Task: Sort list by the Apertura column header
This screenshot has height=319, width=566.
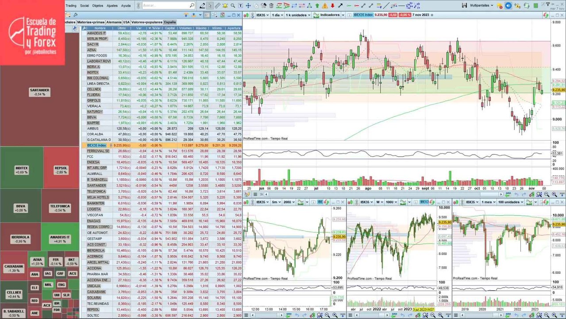Action: click(x=234, y=28)
